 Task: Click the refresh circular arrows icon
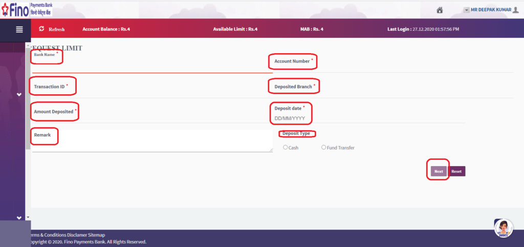(41, 29)
